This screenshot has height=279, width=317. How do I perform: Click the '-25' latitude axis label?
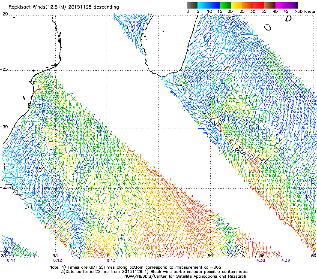click(x=4, y=69)
